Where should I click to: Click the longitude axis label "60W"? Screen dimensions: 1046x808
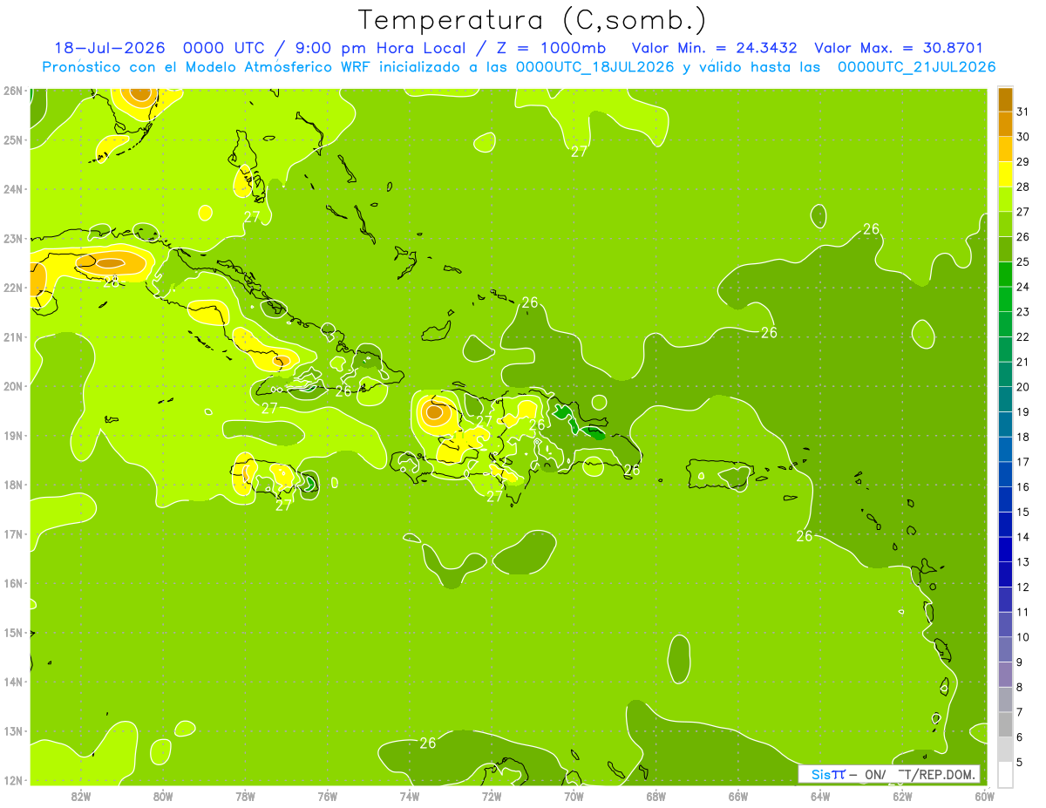coord(984,796)
